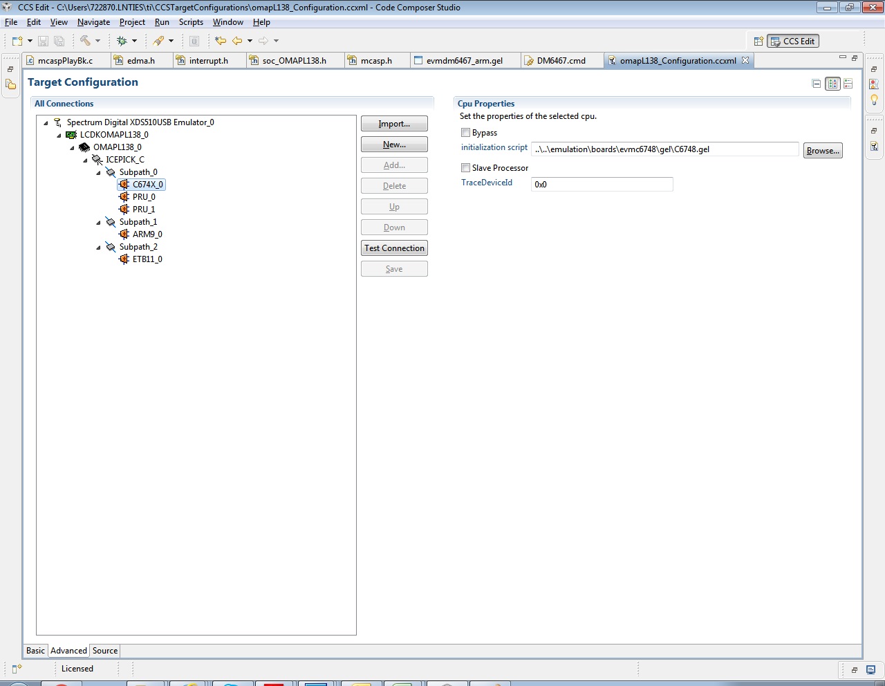Viewport: 885px width, 686px height.
Task: Click the Debug bug icon
Action: [122, 41]
